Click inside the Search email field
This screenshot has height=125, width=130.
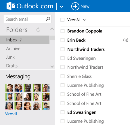[x=27, y=19]
